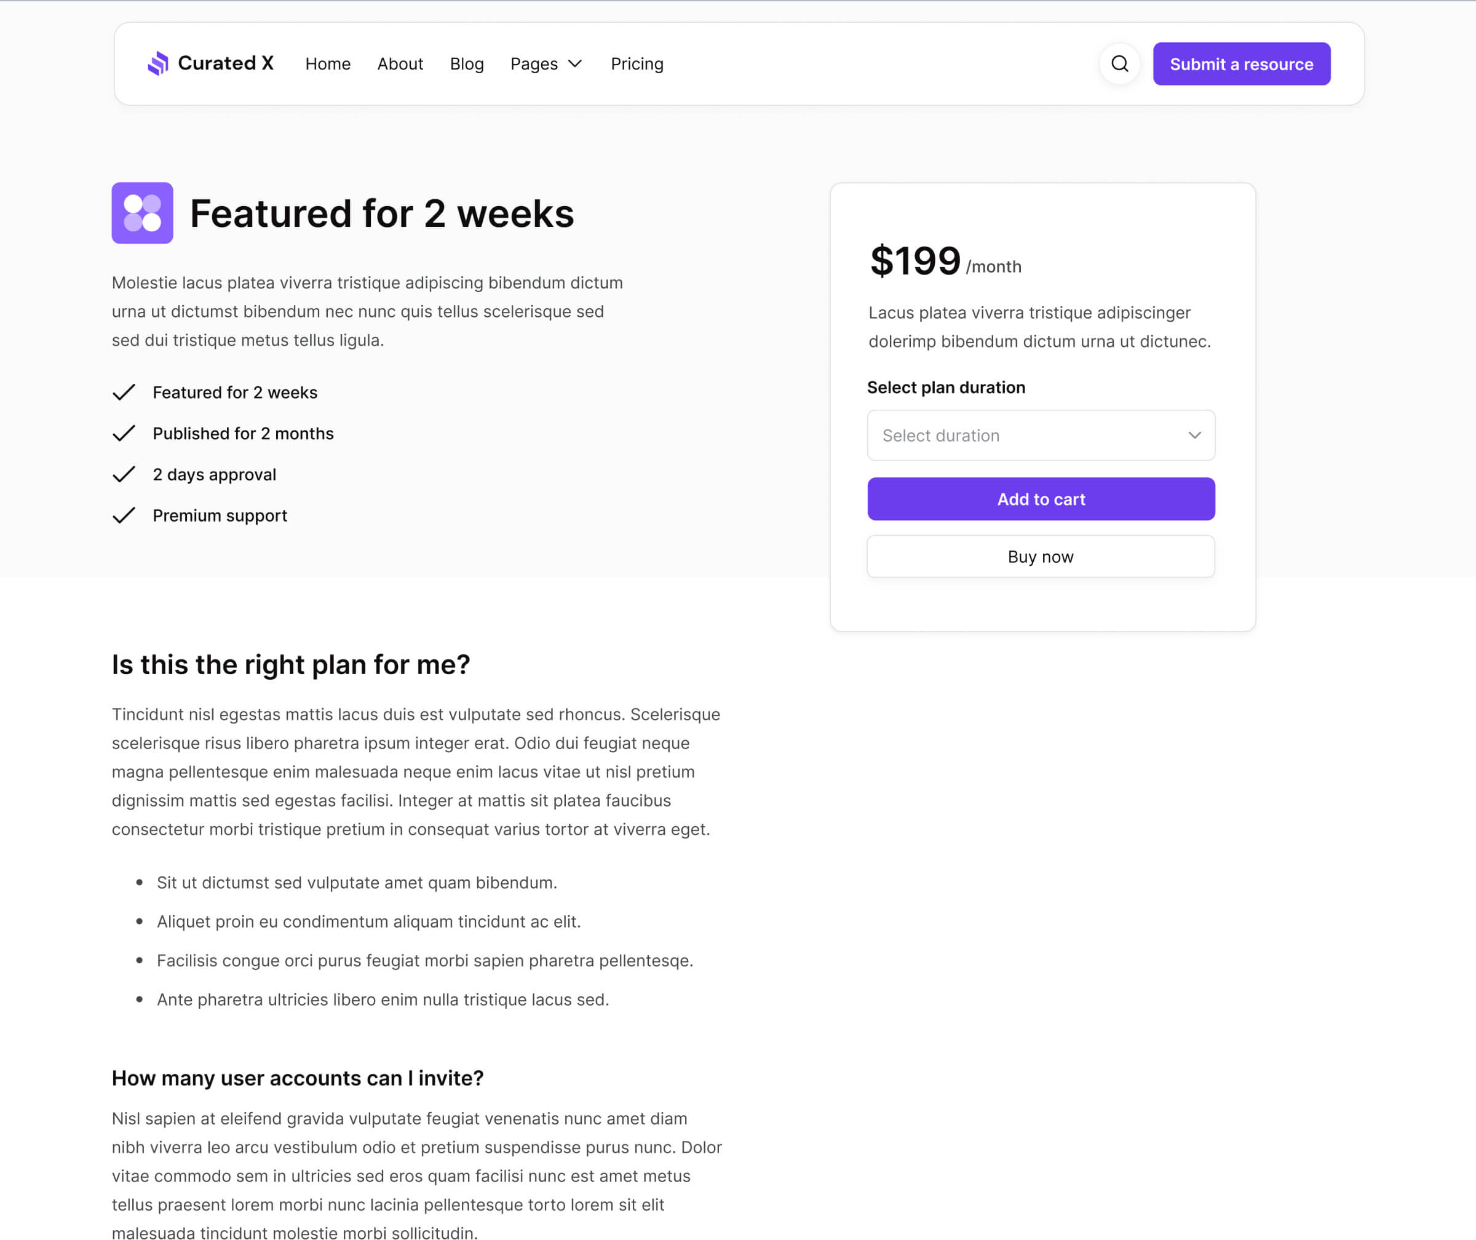Viewport: 1476px width, 1240px height.
Task: Click the Curated X logo icon
Action: [158, 63]
